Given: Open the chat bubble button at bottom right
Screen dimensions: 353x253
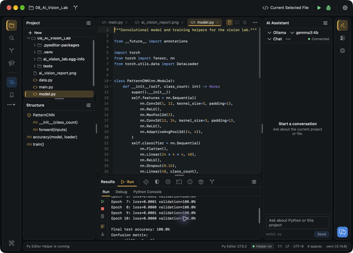Looking at the screenshot, I should [342, 232].
